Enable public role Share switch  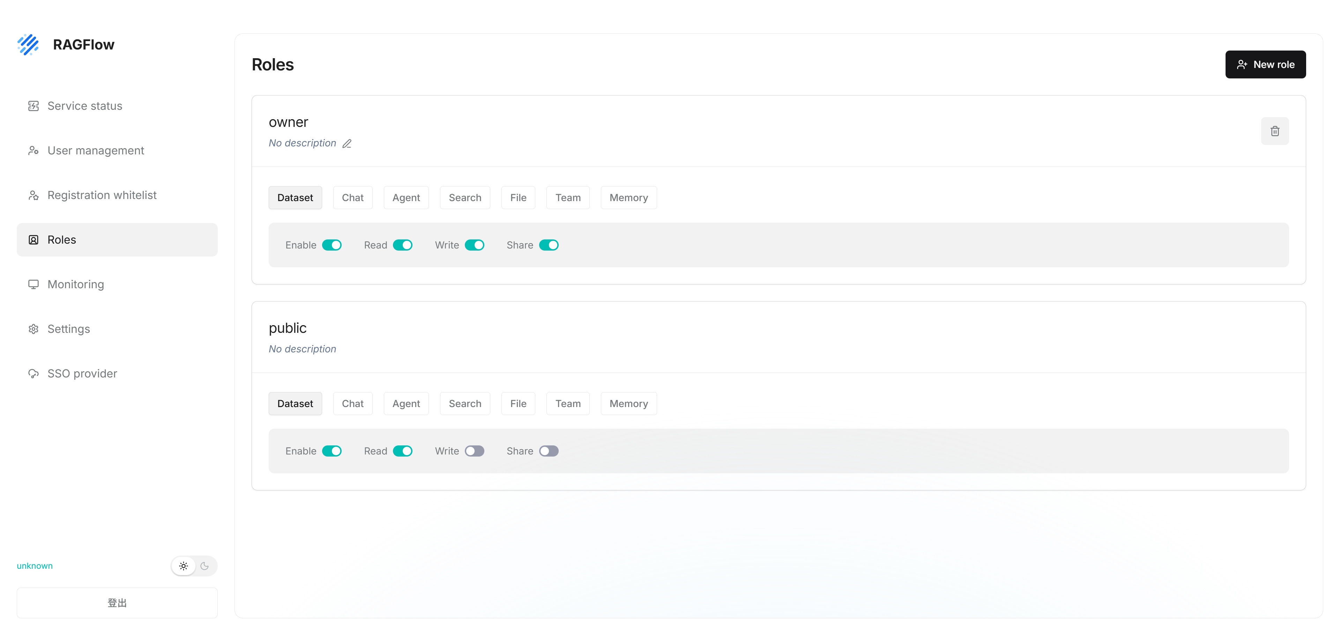point(549,451)
